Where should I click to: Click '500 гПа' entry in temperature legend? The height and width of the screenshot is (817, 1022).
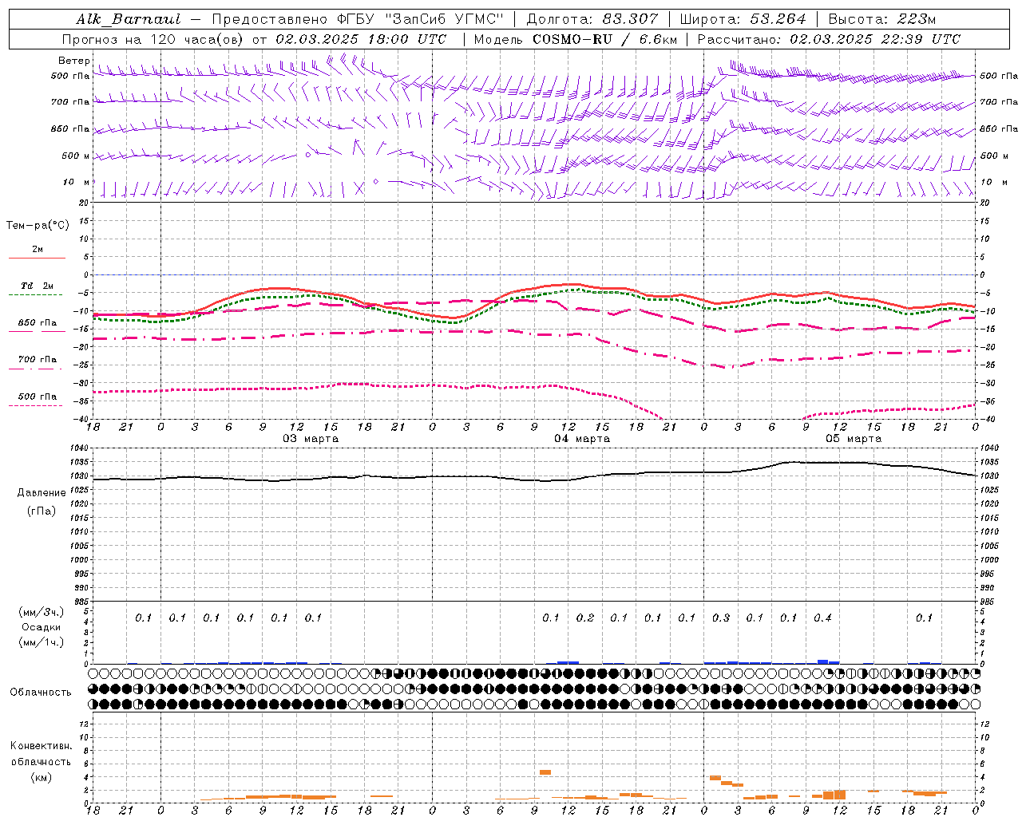pyautogui.click(x=38, y=397)
